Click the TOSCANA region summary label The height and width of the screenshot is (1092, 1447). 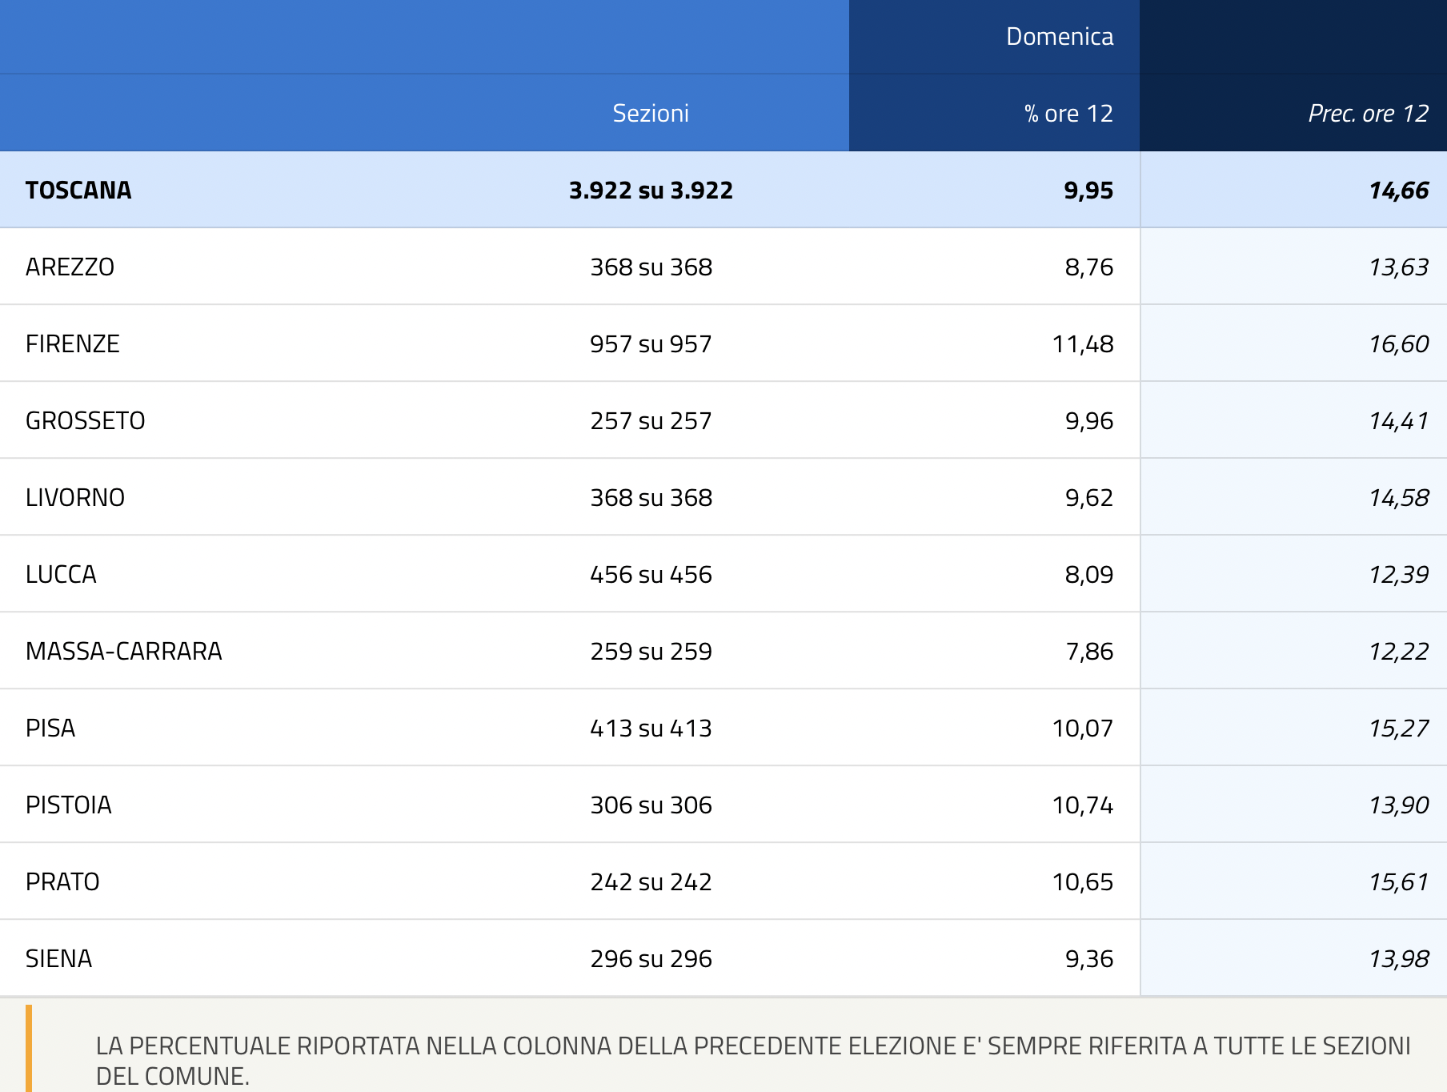pos(78,190)
